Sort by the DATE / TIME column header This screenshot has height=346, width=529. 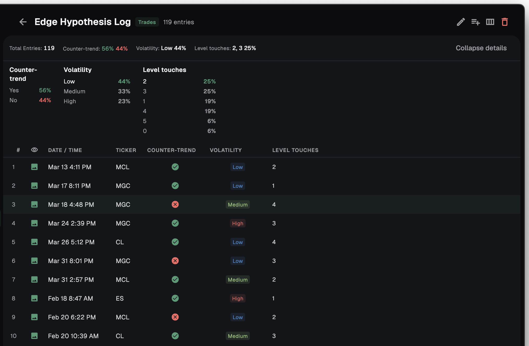click(65, 150)
